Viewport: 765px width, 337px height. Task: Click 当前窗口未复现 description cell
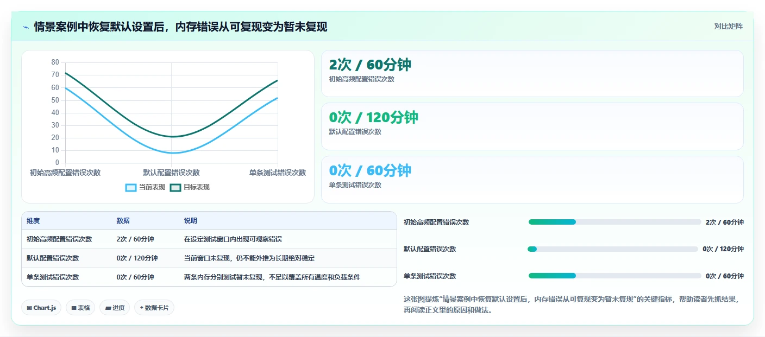click(249, 258)
